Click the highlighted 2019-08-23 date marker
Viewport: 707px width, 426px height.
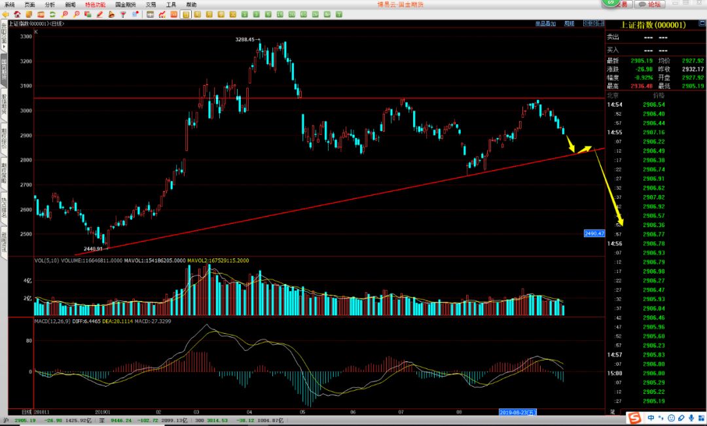point(517,412)
